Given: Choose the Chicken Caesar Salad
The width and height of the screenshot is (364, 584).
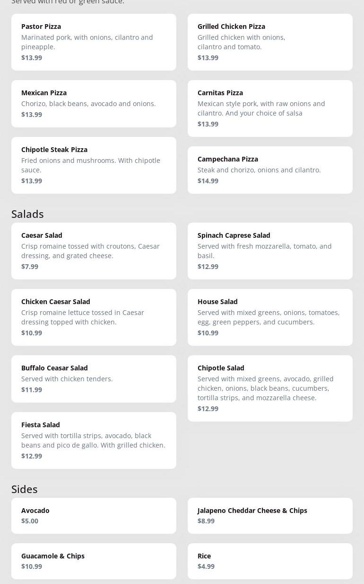Looking at the screenshot, I should coord(94,317).
